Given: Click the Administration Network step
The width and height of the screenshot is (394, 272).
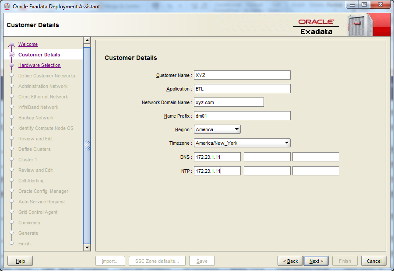Looking at the screenshot, I should tap(43, 86).
